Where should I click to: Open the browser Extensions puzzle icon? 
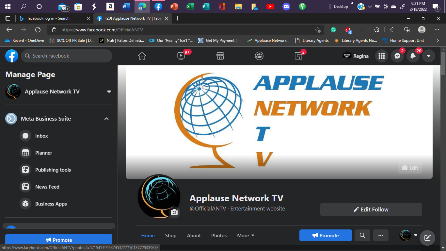(x=376, y=30)
